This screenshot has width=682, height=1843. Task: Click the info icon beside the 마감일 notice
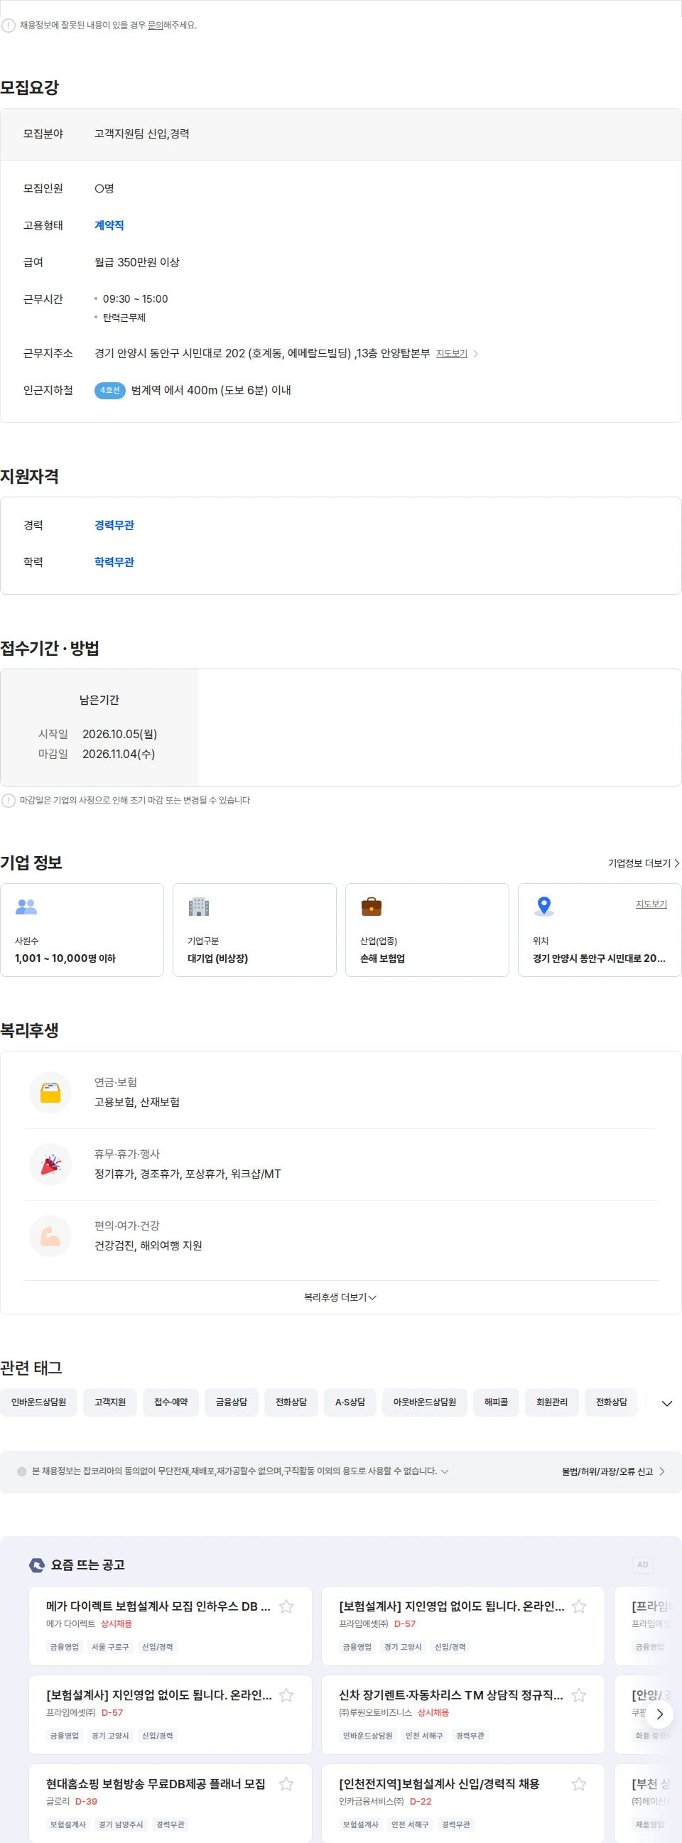pyautogui.click(x=9, y=801)
